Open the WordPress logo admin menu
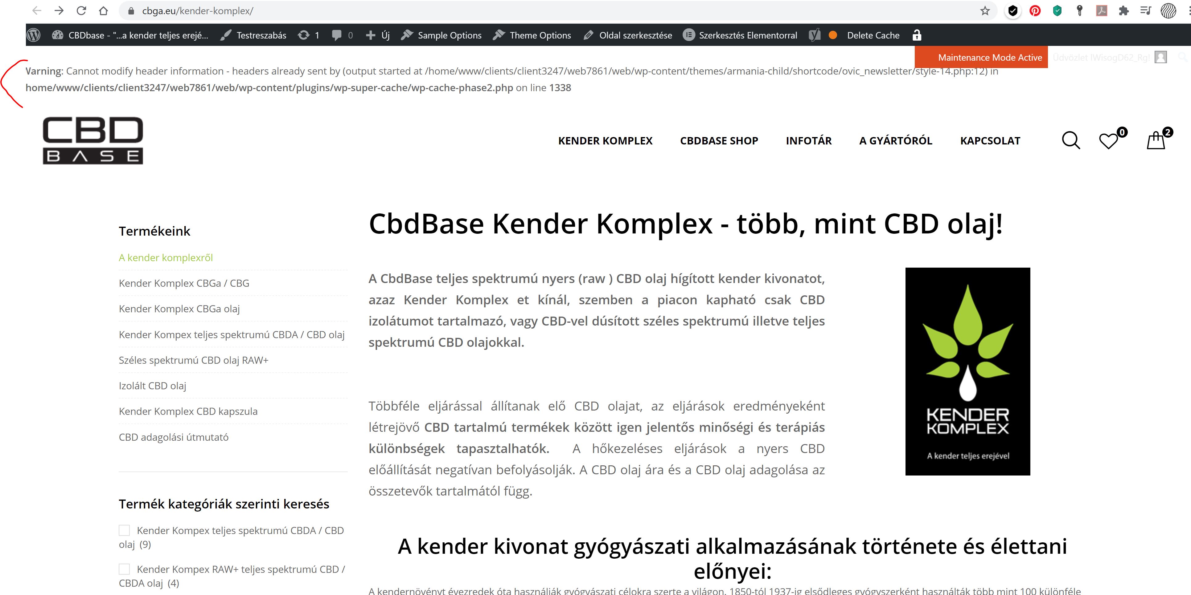Screen dimensions: 1191x595 (34, 35)
